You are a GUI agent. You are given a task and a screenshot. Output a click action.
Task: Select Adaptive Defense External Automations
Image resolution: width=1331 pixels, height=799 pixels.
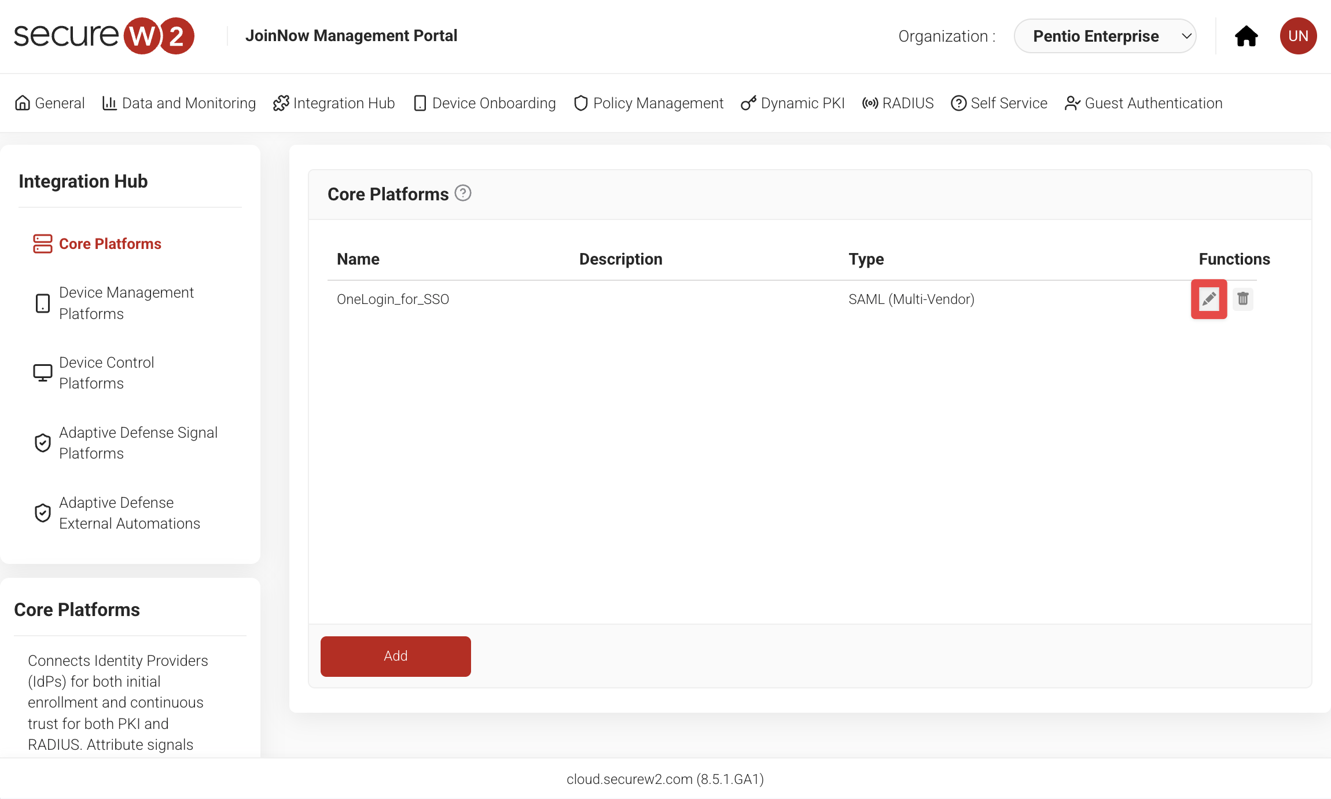(116, 513)
